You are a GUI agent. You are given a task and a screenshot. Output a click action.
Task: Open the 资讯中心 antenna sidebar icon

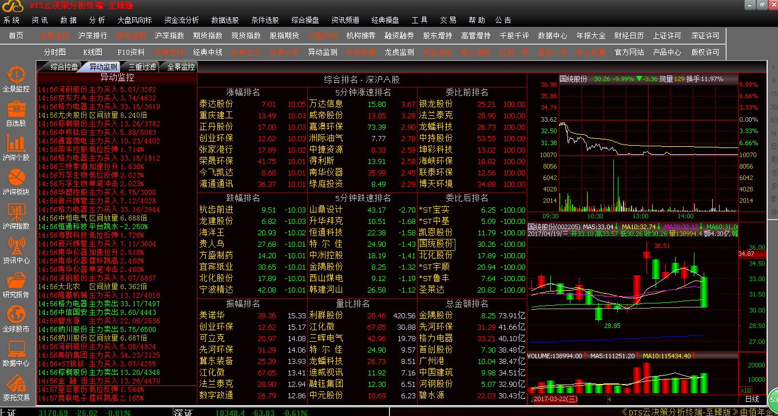tap(16, 250)
